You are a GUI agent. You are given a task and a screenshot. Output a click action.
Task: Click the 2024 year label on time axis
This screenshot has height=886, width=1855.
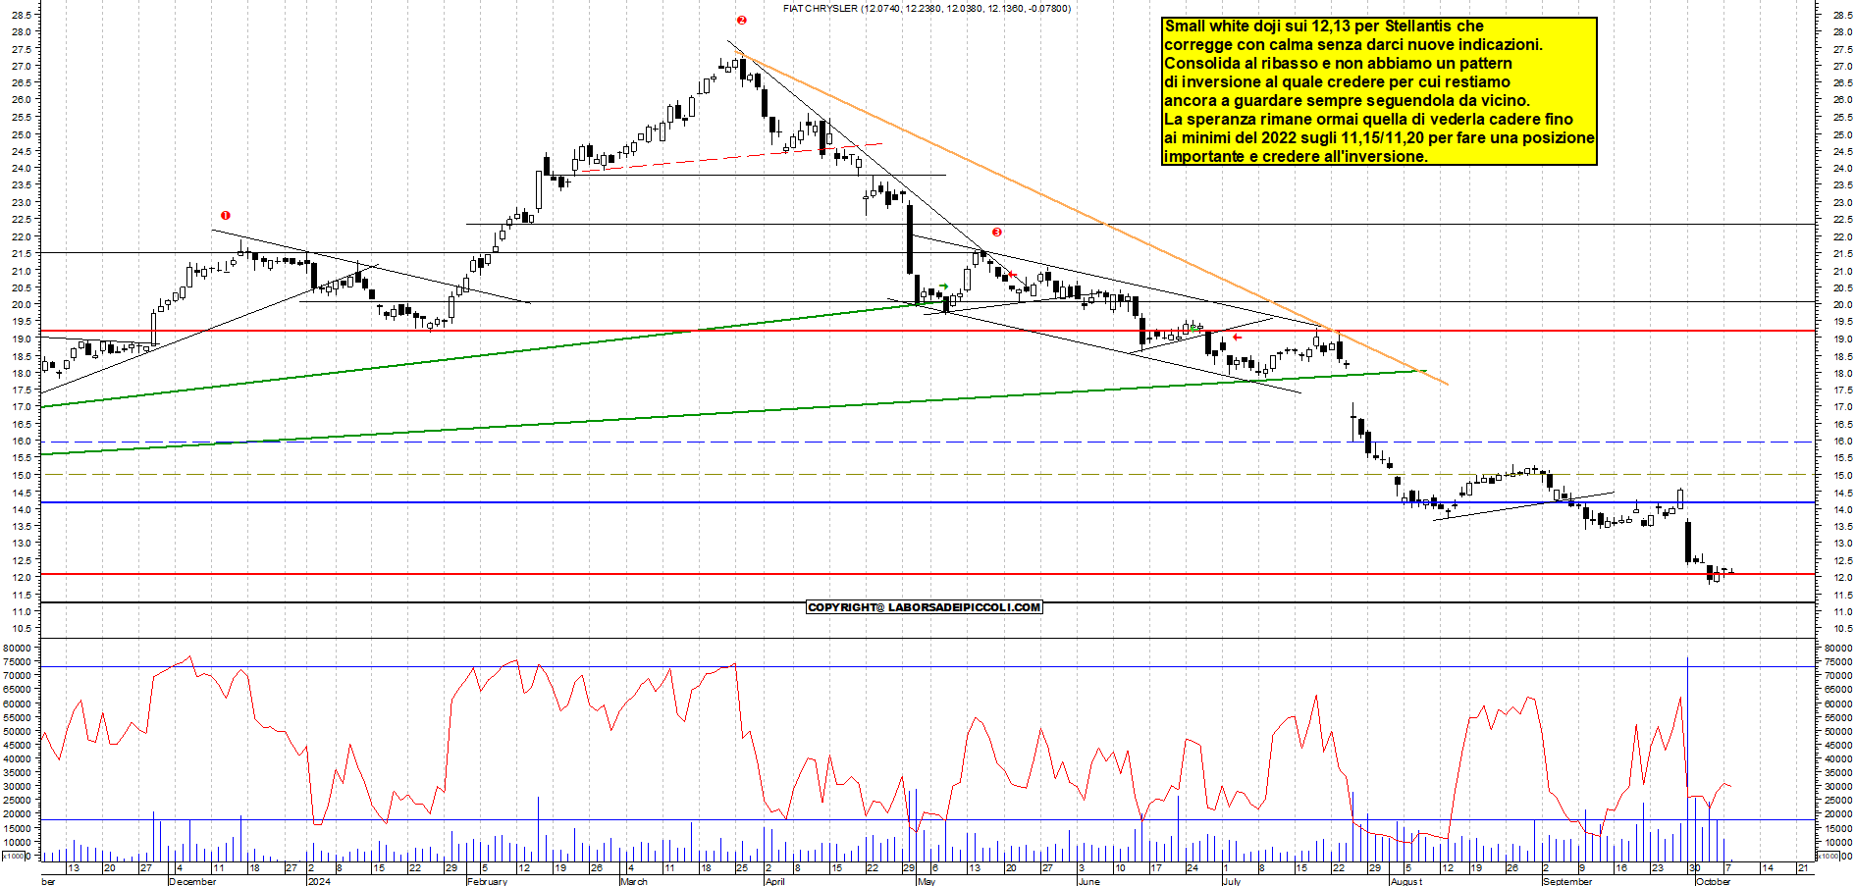coord(319,881)
